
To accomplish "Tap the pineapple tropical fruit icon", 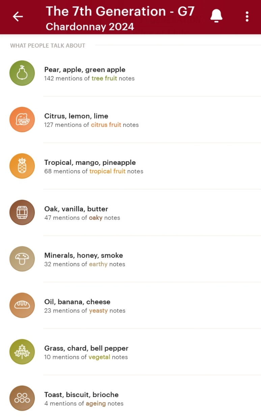I will point(22,166).
